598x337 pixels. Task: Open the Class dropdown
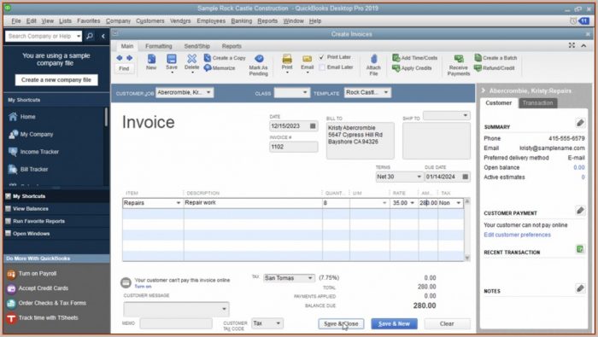305,92
